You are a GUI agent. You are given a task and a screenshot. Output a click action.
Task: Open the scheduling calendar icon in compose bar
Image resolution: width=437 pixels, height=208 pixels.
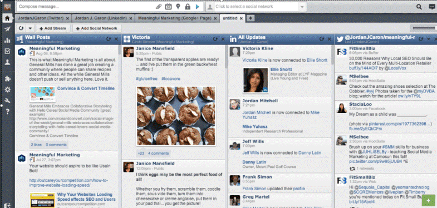[168, 7]
